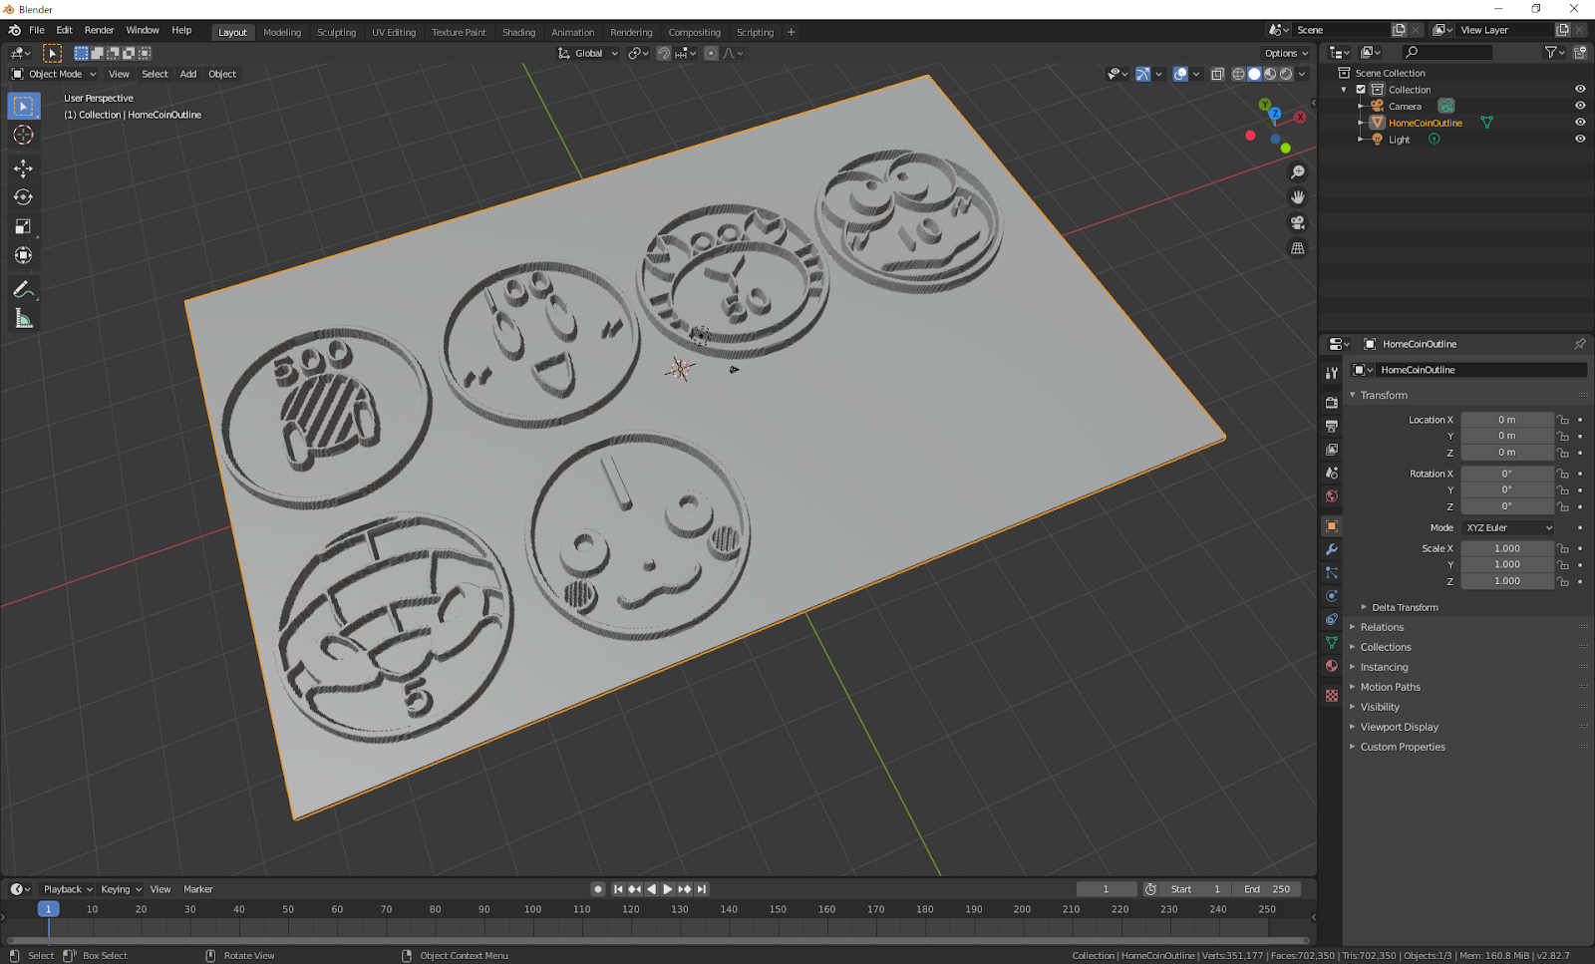Lock the Rotation X value
This screenshot has height=964, width=1595.
[x=1563, y=474]
